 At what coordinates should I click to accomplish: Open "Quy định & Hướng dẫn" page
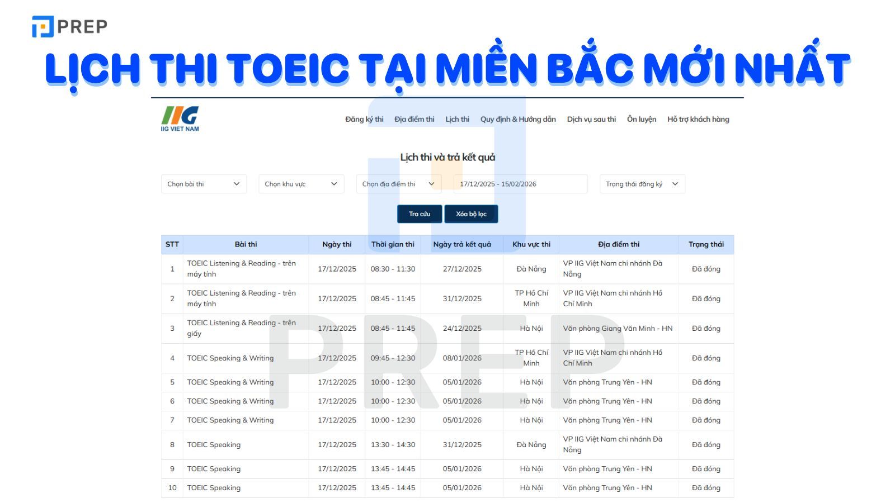click(x=517, y=119)
